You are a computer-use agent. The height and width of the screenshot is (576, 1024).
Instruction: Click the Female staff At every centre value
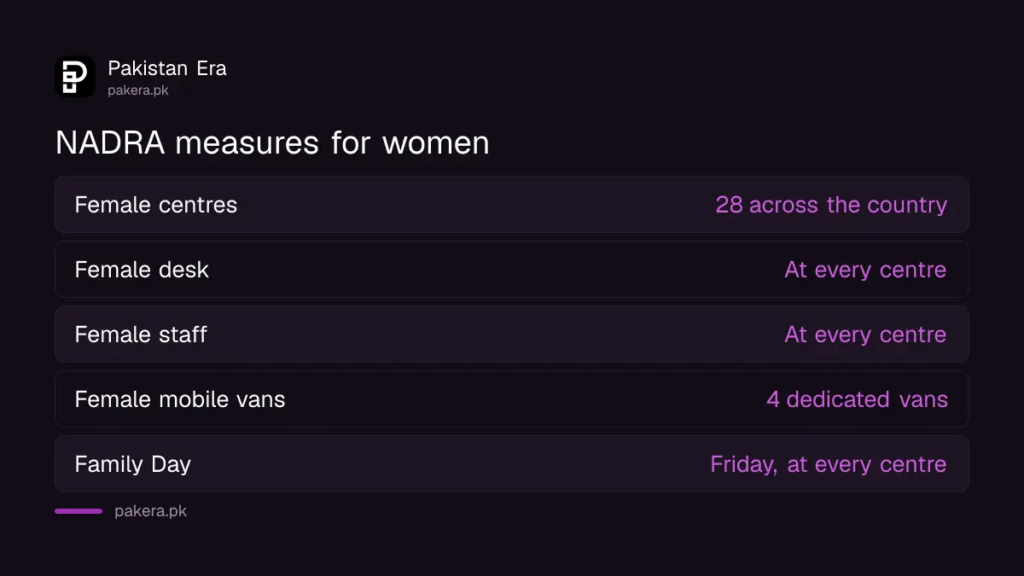pos(865,335)
